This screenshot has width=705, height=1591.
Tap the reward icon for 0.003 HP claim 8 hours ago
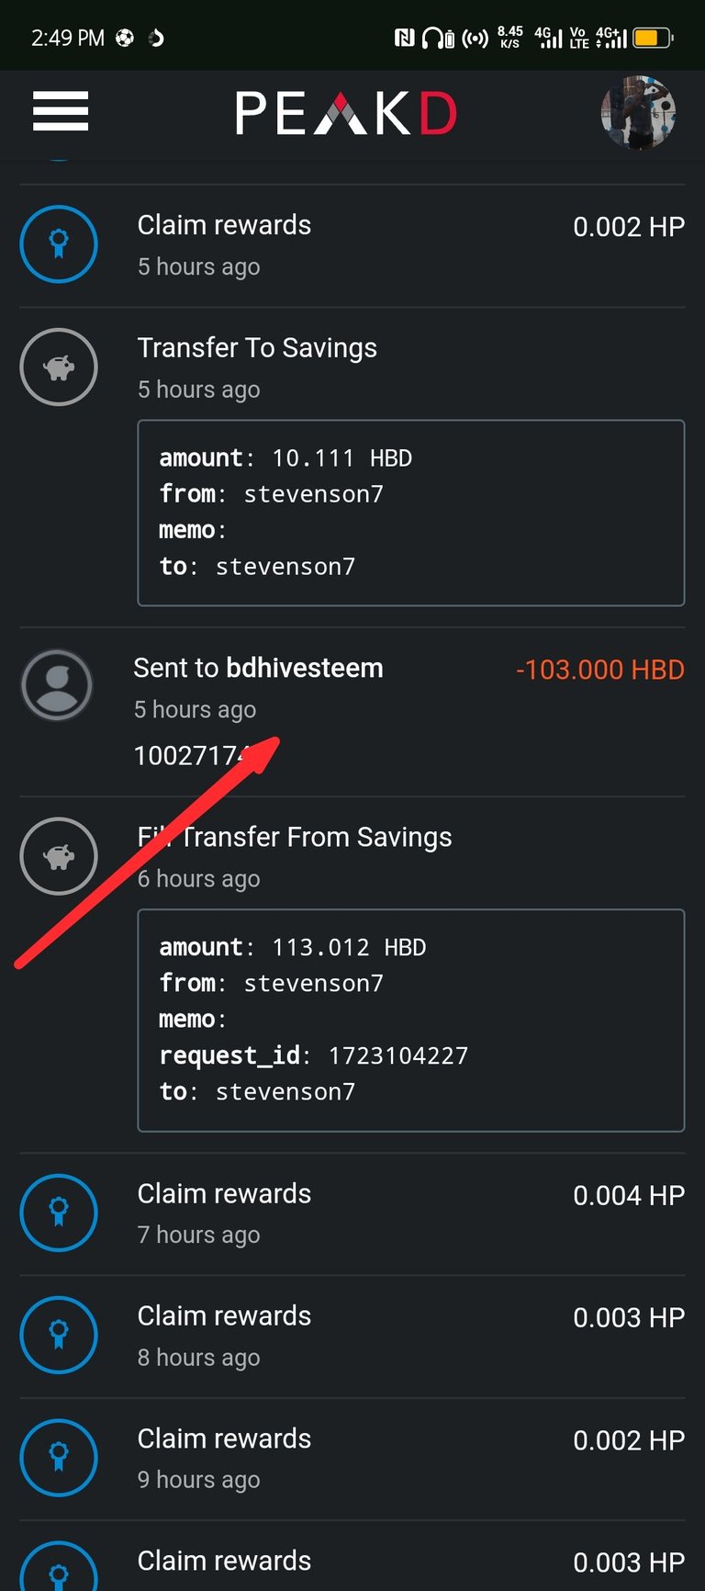pyautogui.click(x=59, y=1334)
